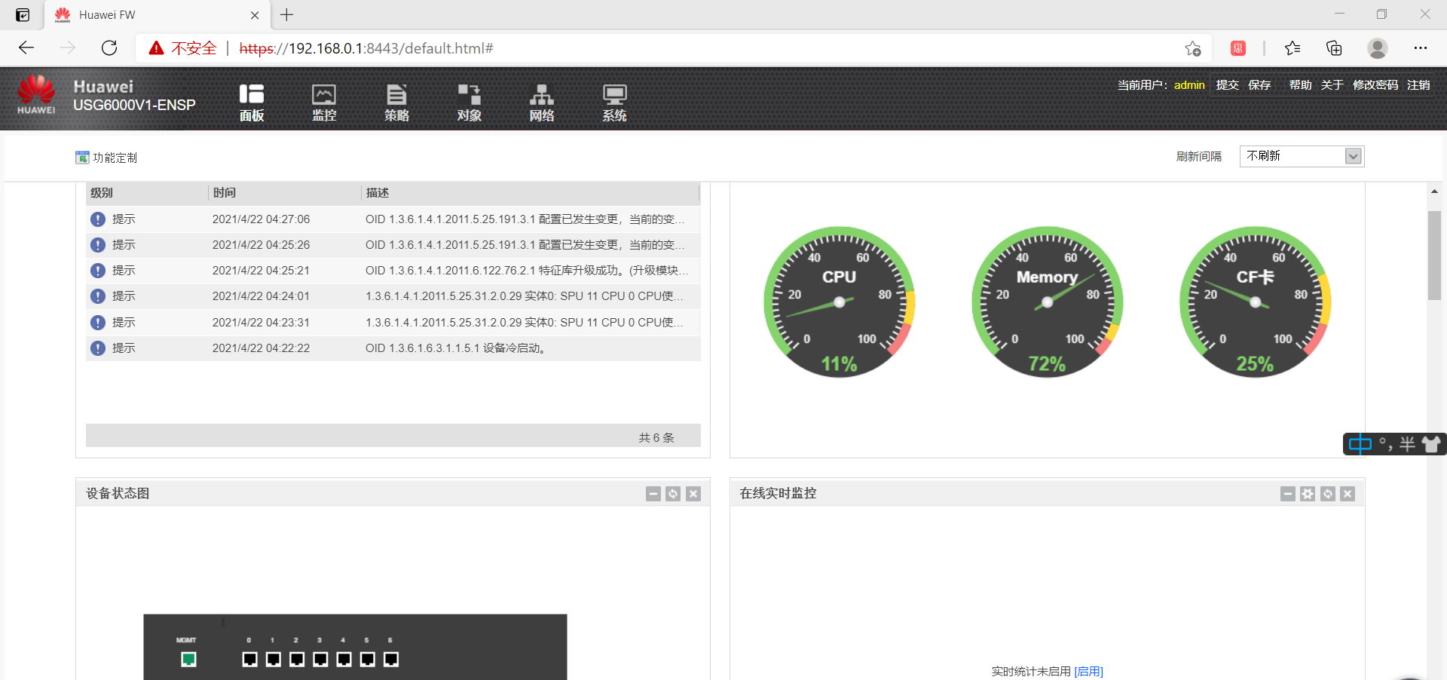Click the Memory usage gauge
This screenshot has height=680, width=1447.
click(x=1048, y=302)
